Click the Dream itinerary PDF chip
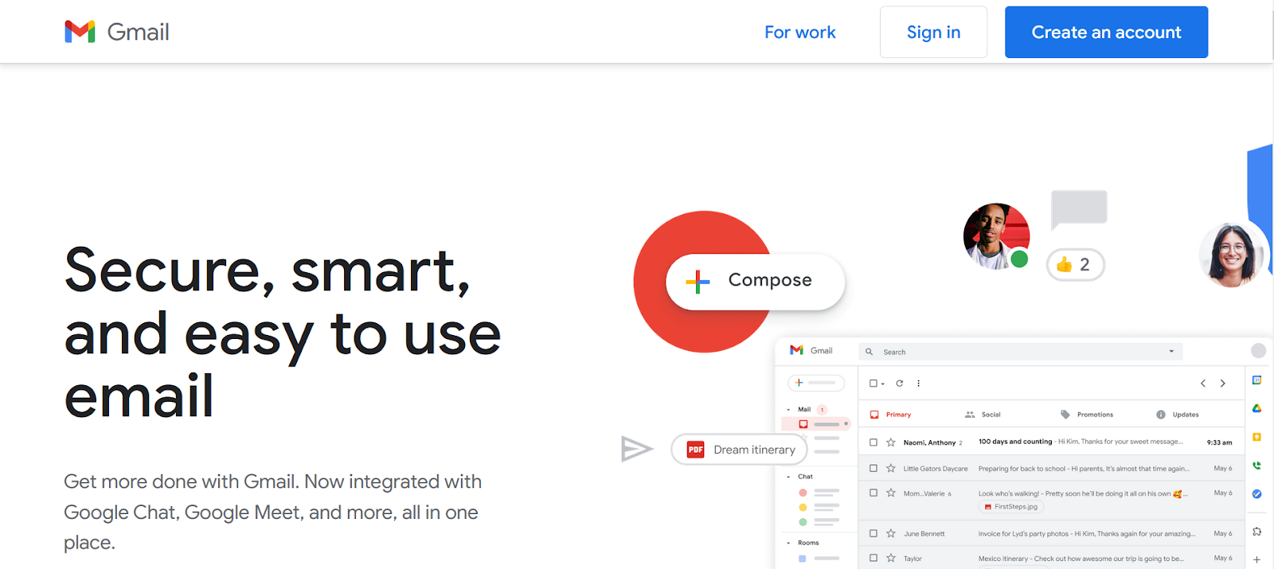 point(739,450)
